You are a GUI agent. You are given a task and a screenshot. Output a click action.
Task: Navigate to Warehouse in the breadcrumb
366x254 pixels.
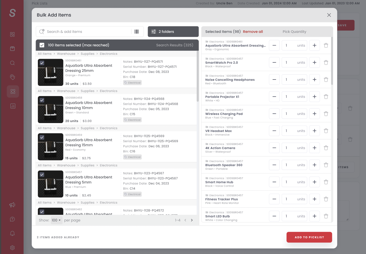coord(66,53)
